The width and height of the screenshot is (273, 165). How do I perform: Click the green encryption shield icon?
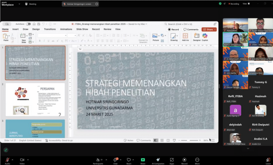click(x=220, y=4)
